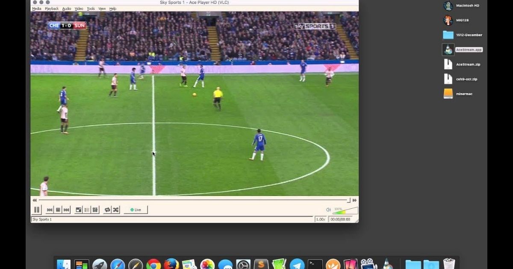Toggle loop playback
Viewport: 513px width, 269px height.
pos(106,210)
